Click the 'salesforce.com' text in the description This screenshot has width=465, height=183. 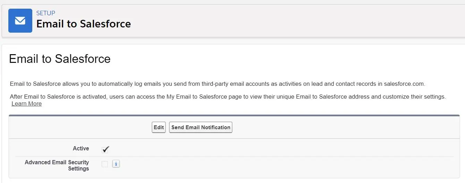point(404,84)
